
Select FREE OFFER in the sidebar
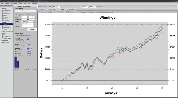(5, 42)
